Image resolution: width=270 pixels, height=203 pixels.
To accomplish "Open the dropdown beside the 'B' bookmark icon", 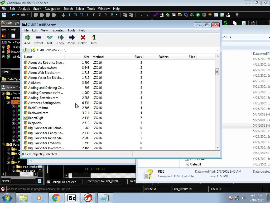I will tap(117, 15).
